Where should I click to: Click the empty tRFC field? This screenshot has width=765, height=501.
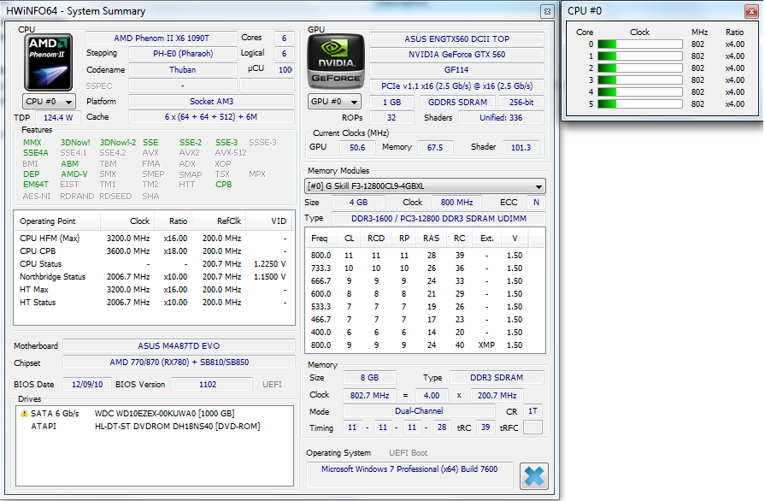click(533, 427)
